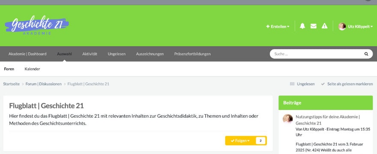Click the user avatar in header

coord(342,27)
